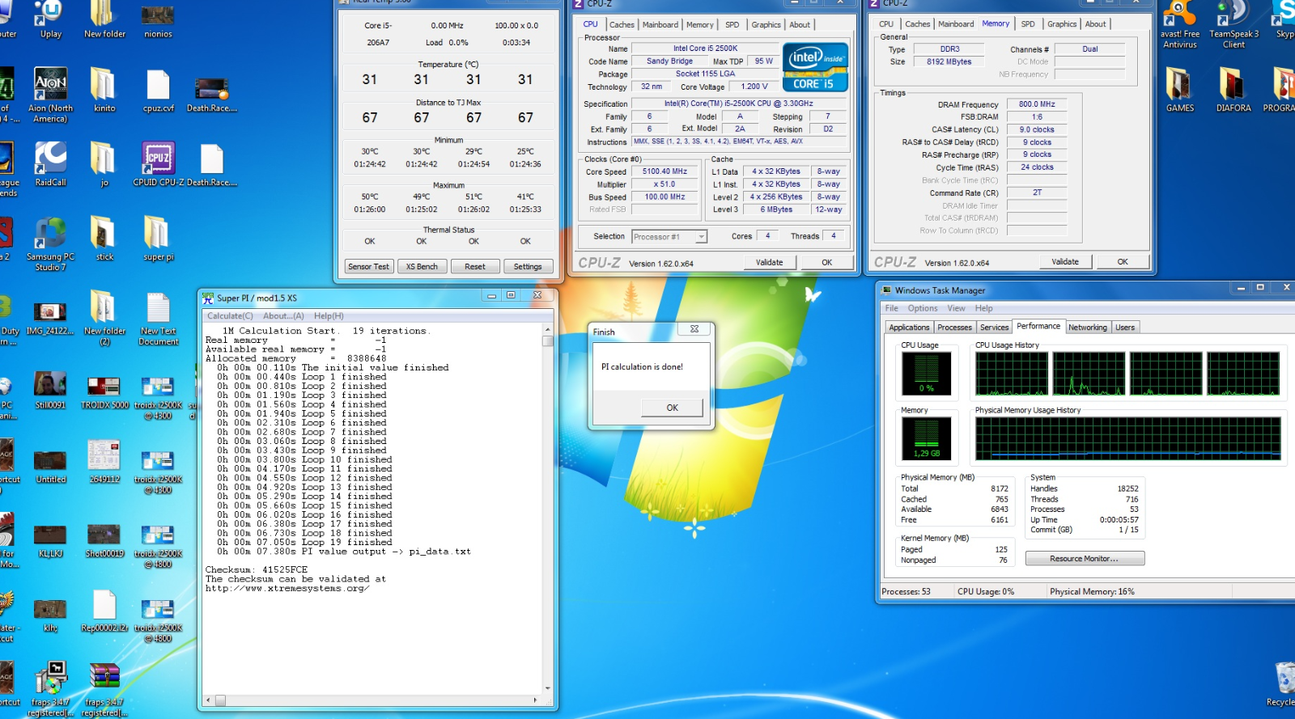Open Services tab in Task Manager
Screen dimensions: 1295x719
click(994, 328)
